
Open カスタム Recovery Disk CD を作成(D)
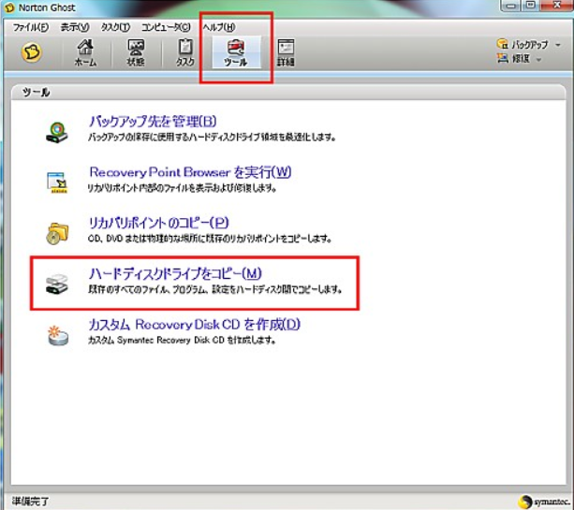pyautogui.click(x=195, y=325)
